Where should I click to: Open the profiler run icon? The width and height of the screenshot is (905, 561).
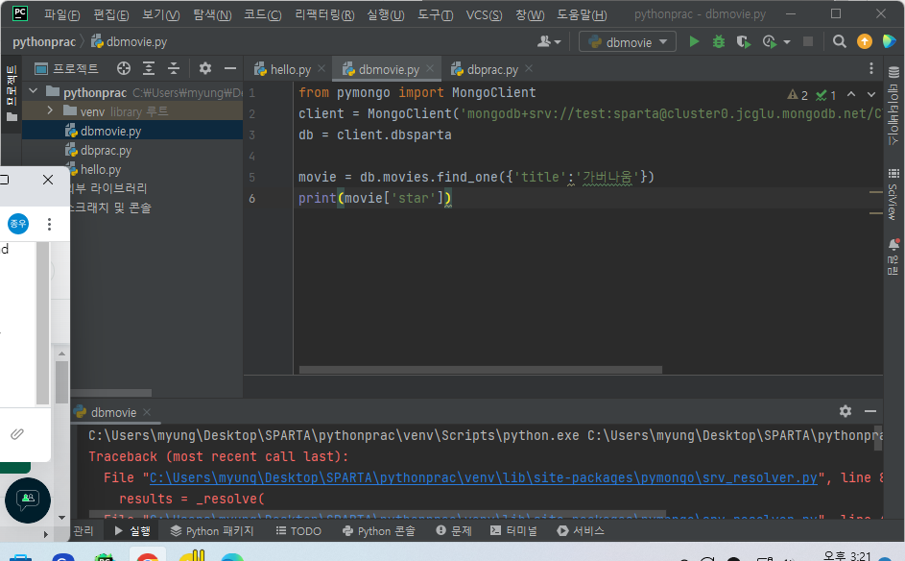pos(770,41)
